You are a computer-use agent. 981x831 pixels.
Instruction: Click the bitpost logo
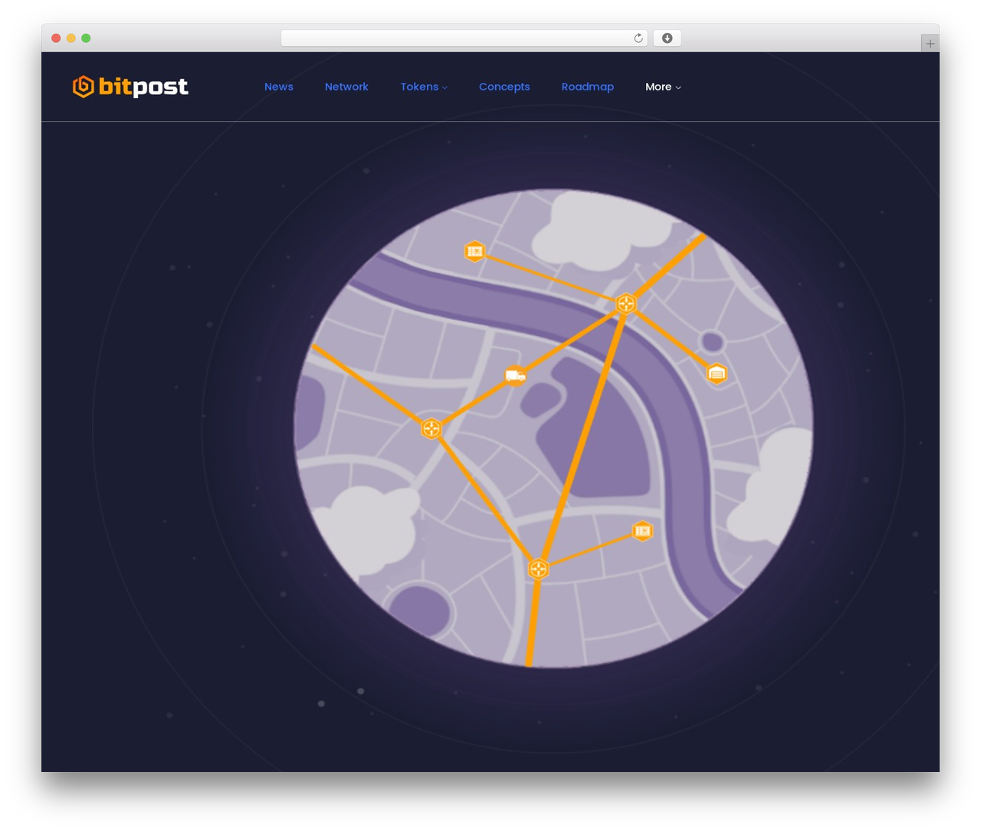[x=130, y=87]
